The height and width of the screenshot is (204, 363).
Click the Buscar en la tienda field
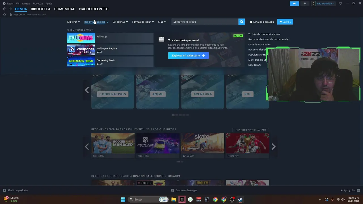coord(205,22)
